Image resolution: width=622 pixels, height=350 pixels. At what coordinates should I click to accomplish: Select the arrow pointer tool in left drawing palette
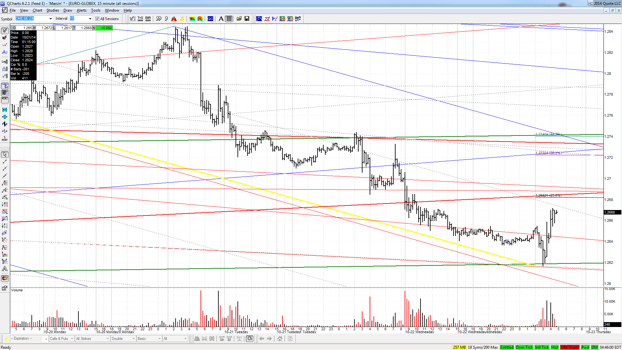(x=5, y=155)
